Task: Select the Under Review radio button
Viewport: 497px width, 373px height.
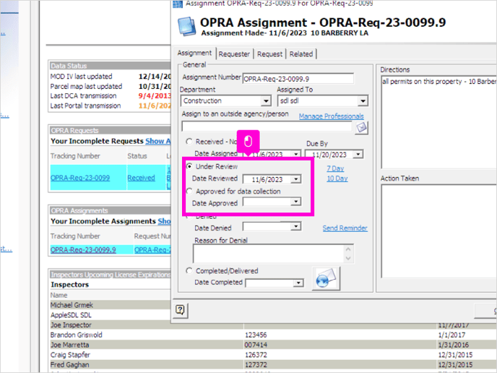Action: coord(189,166)
